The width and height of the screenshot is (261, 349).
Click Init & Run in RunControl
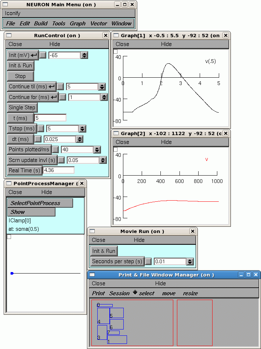pyautogui.click(x=21, y=66)
